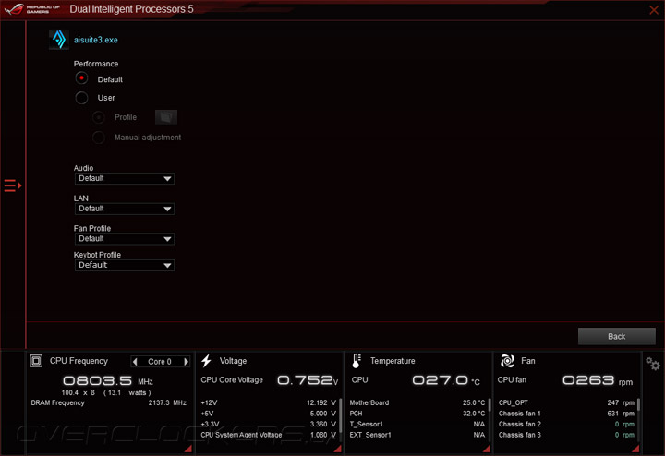Click the Core 0 label
Screen dimensions: 665x456
pos(160,362)
